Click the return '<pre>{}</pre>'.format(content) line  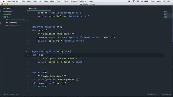(x=64, y=16)
